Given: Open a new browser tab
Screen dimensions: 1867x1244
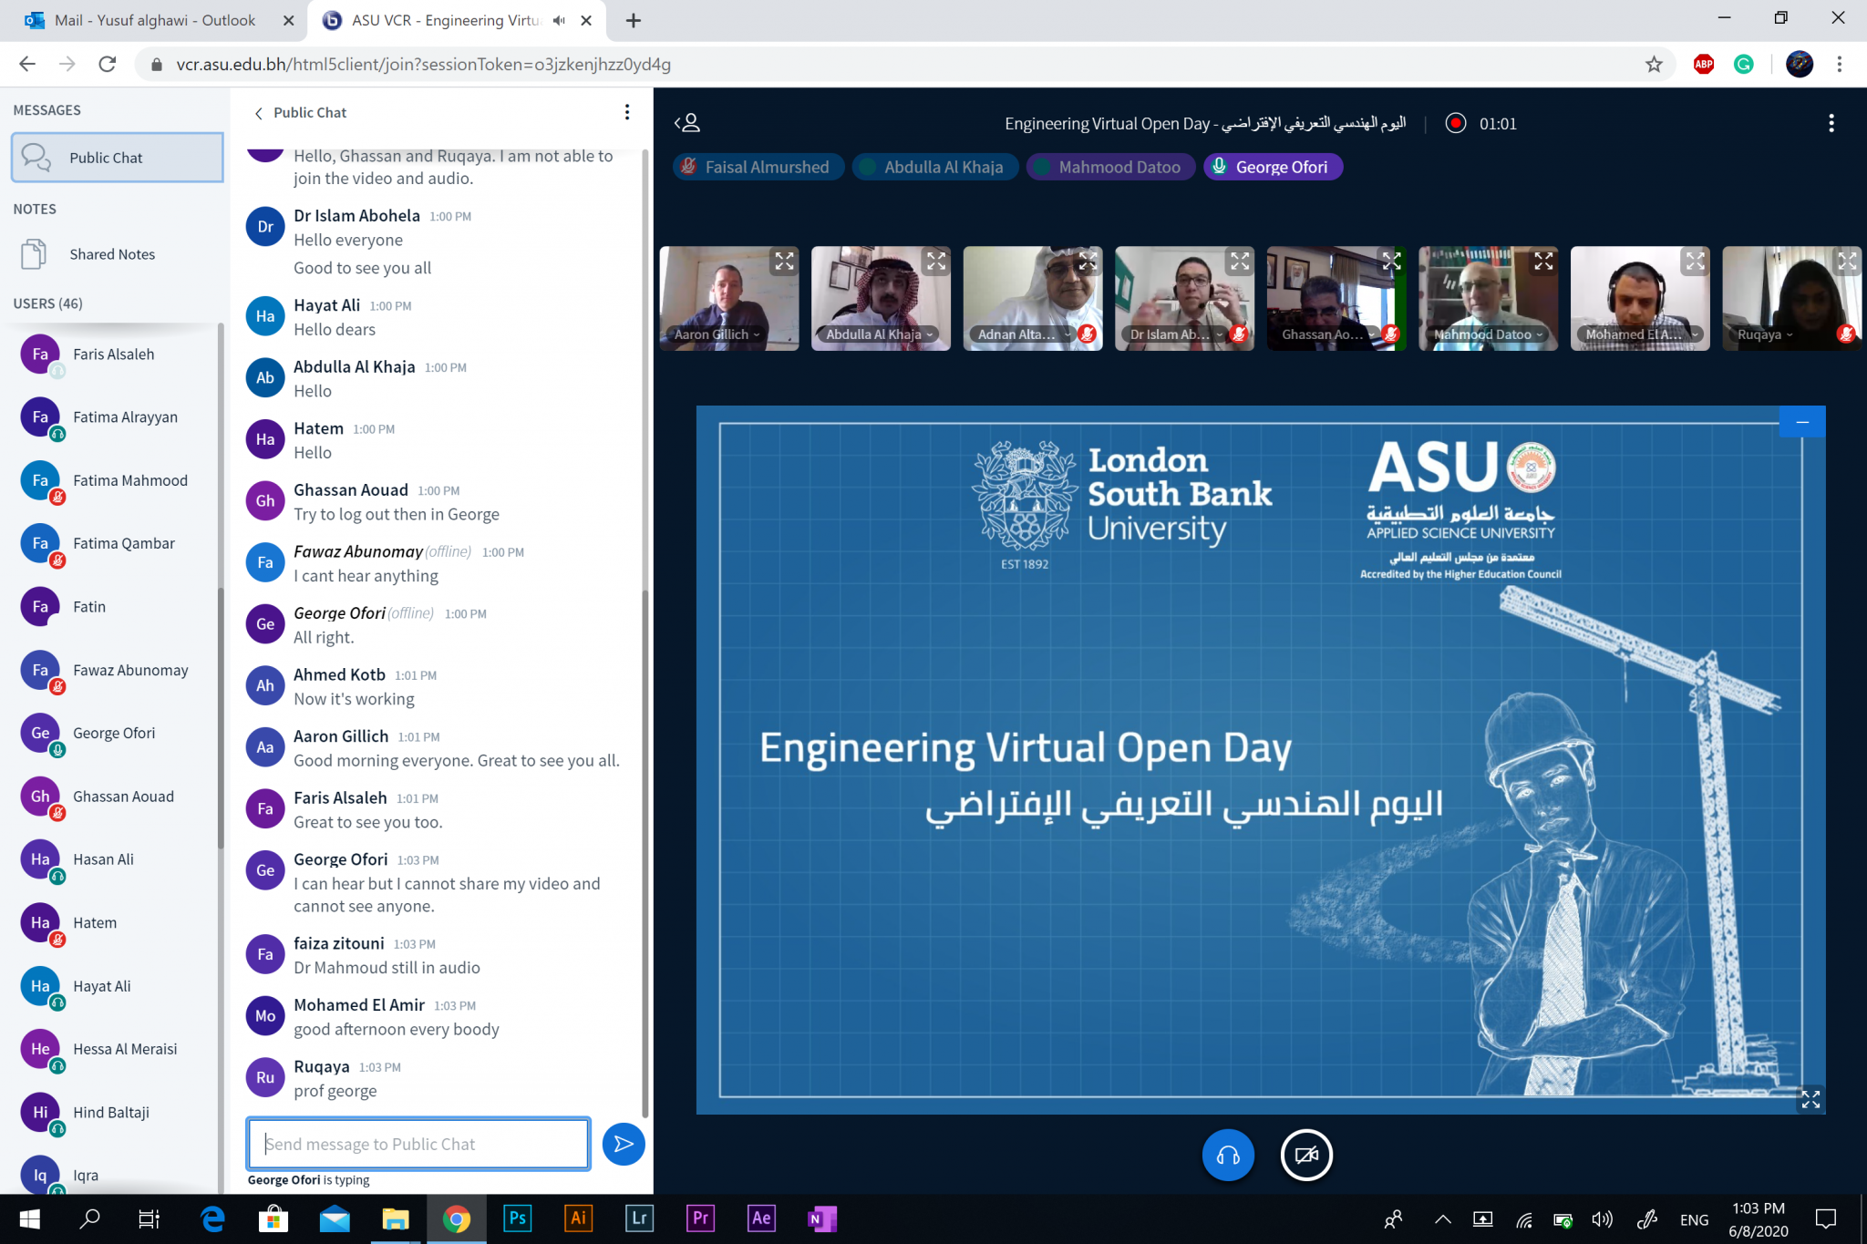Looking at the screenshot, I should coord(634,20).
